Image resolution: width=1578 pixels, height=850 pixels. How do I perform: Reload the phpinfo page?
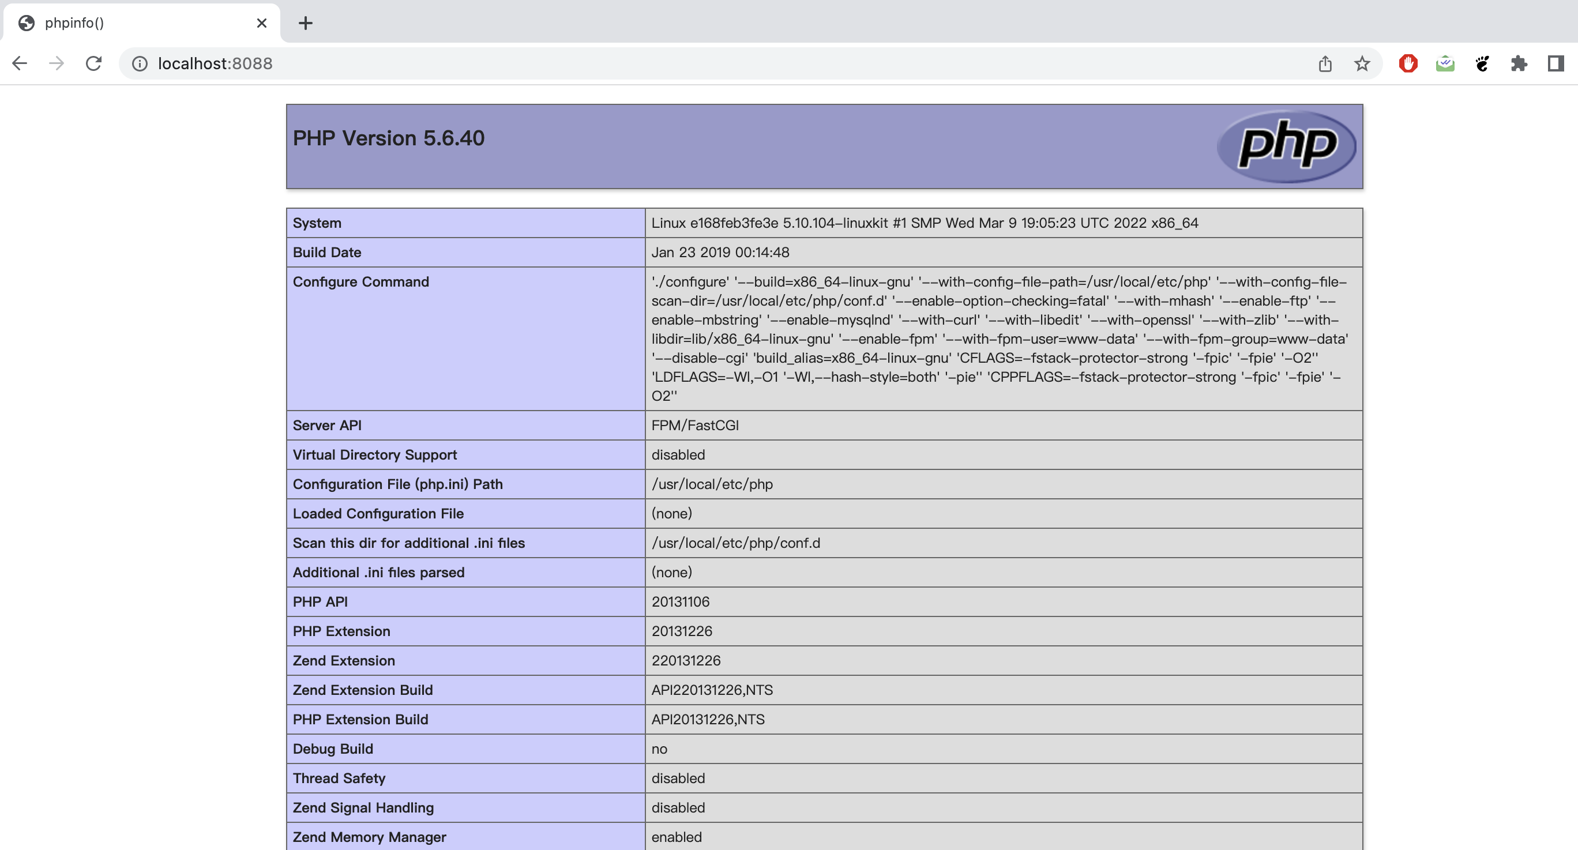(93, 63)
